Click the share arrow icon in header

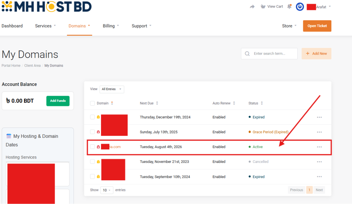pos(252,7)
